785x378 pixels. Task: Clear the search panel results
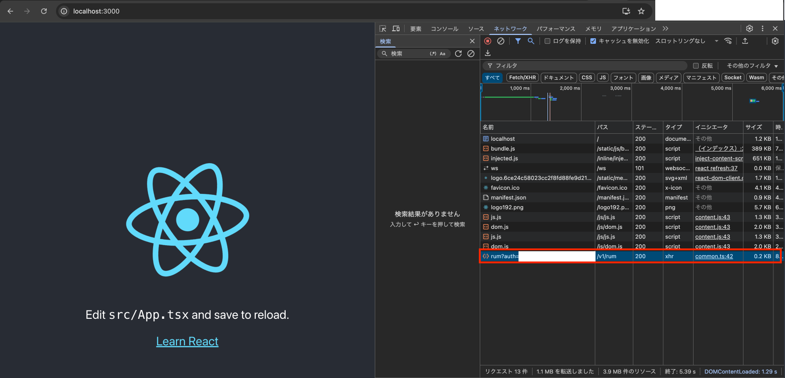(471, 54)
